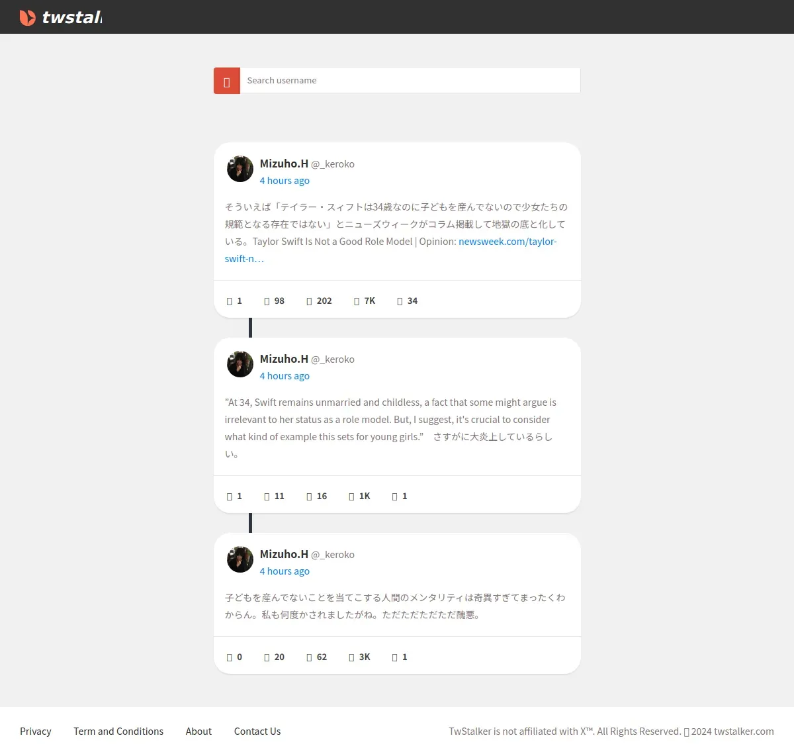Click tweet text starting '子どもを産んでないこと'
The image size is (794, 754).
coord(395,606)
